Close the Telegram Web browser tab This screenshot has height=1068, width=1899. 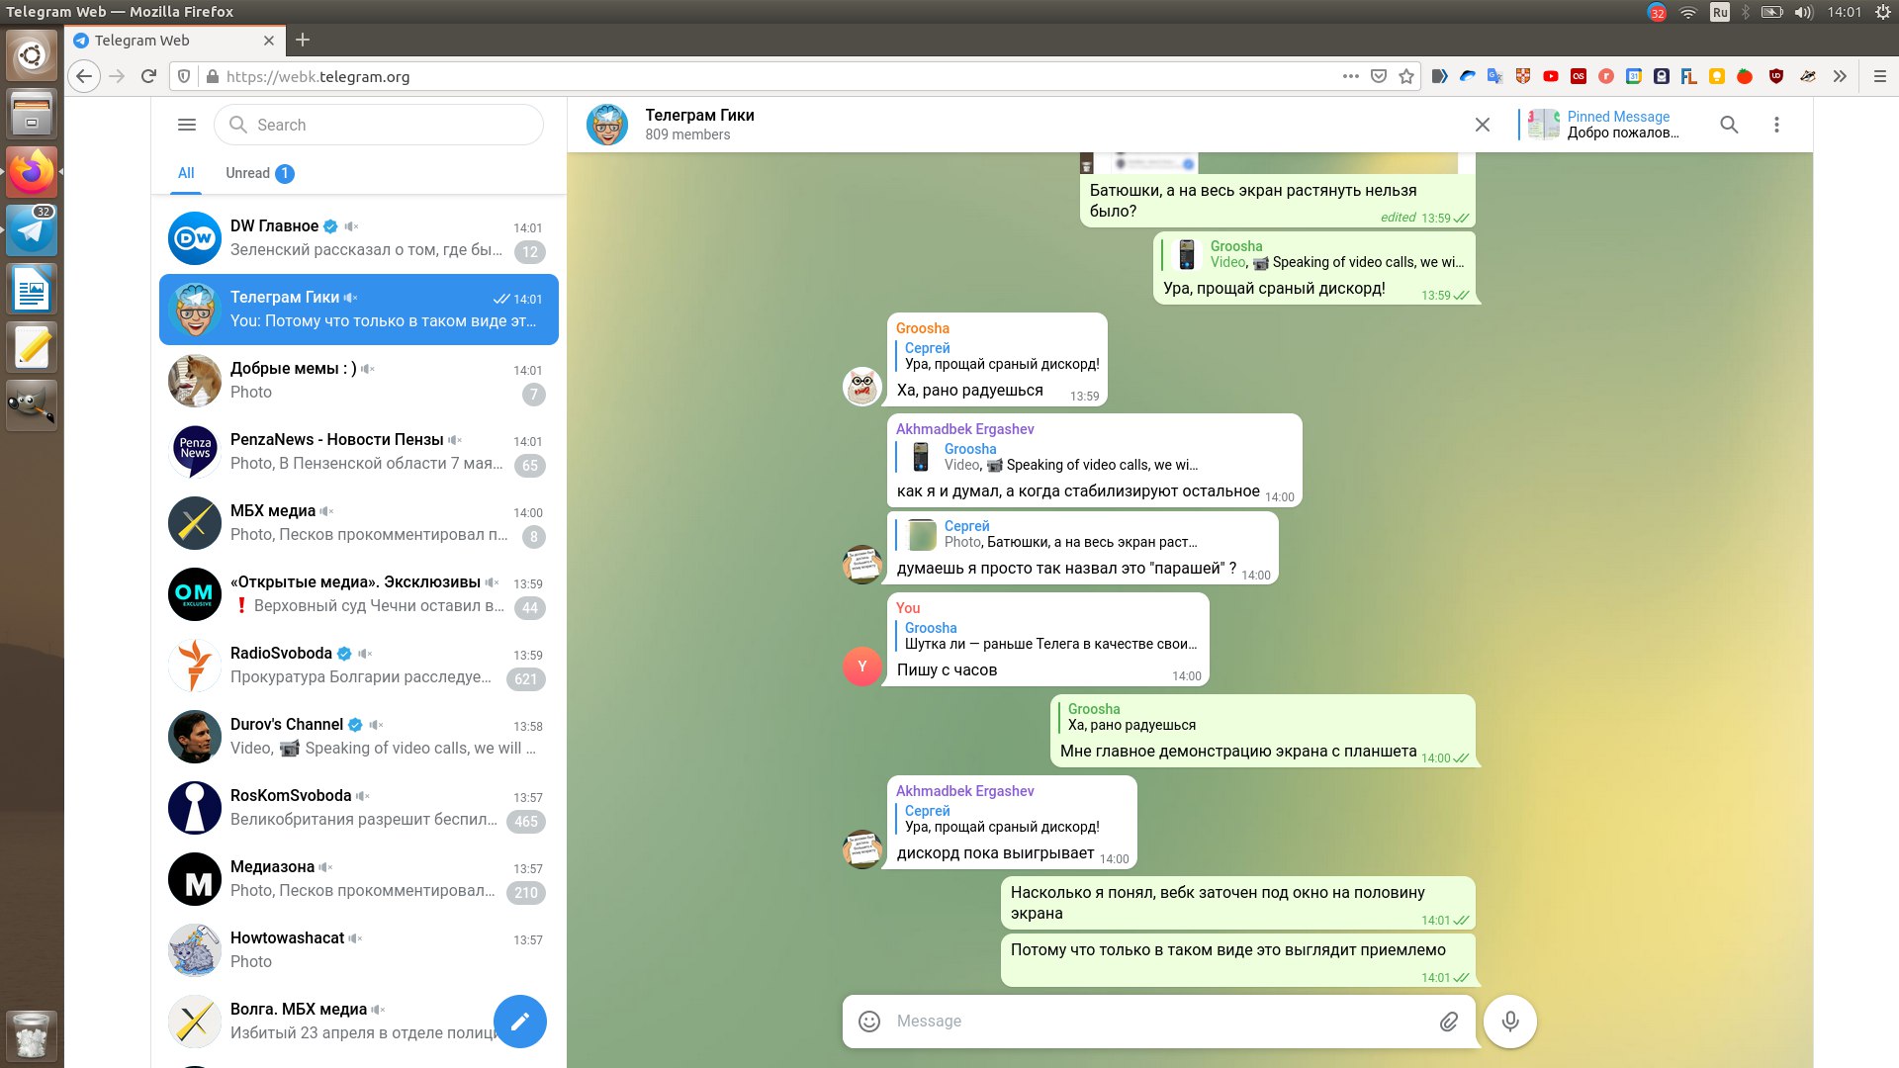pos(269,41)
